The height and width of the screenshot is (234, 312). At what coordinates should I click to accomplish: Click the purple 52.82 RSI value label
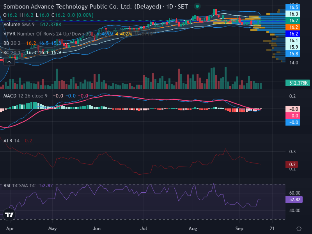(294, 200)
